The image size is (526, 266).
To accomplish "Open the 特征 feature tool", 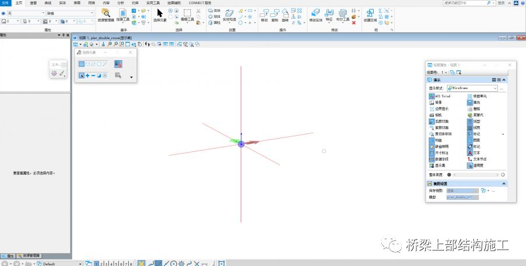I will click(x=329, y=15).
